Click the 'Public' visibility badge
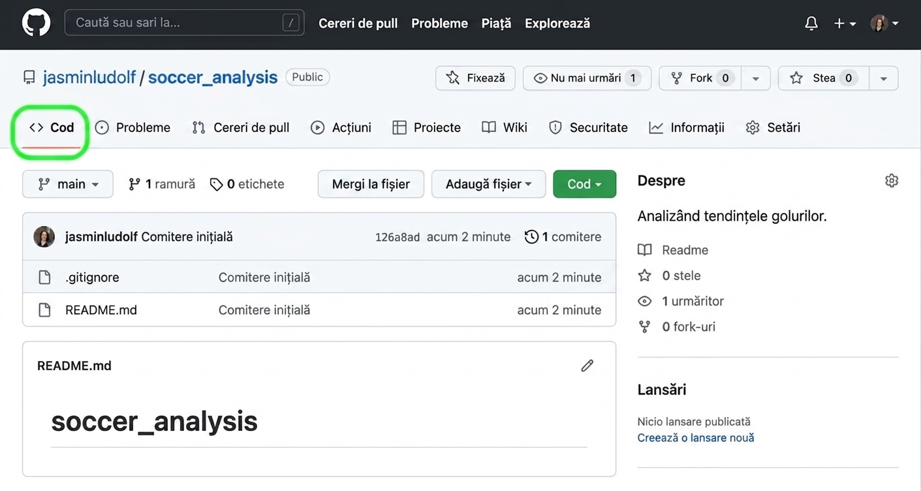This screenshot has height=491, width=921. 307,77
